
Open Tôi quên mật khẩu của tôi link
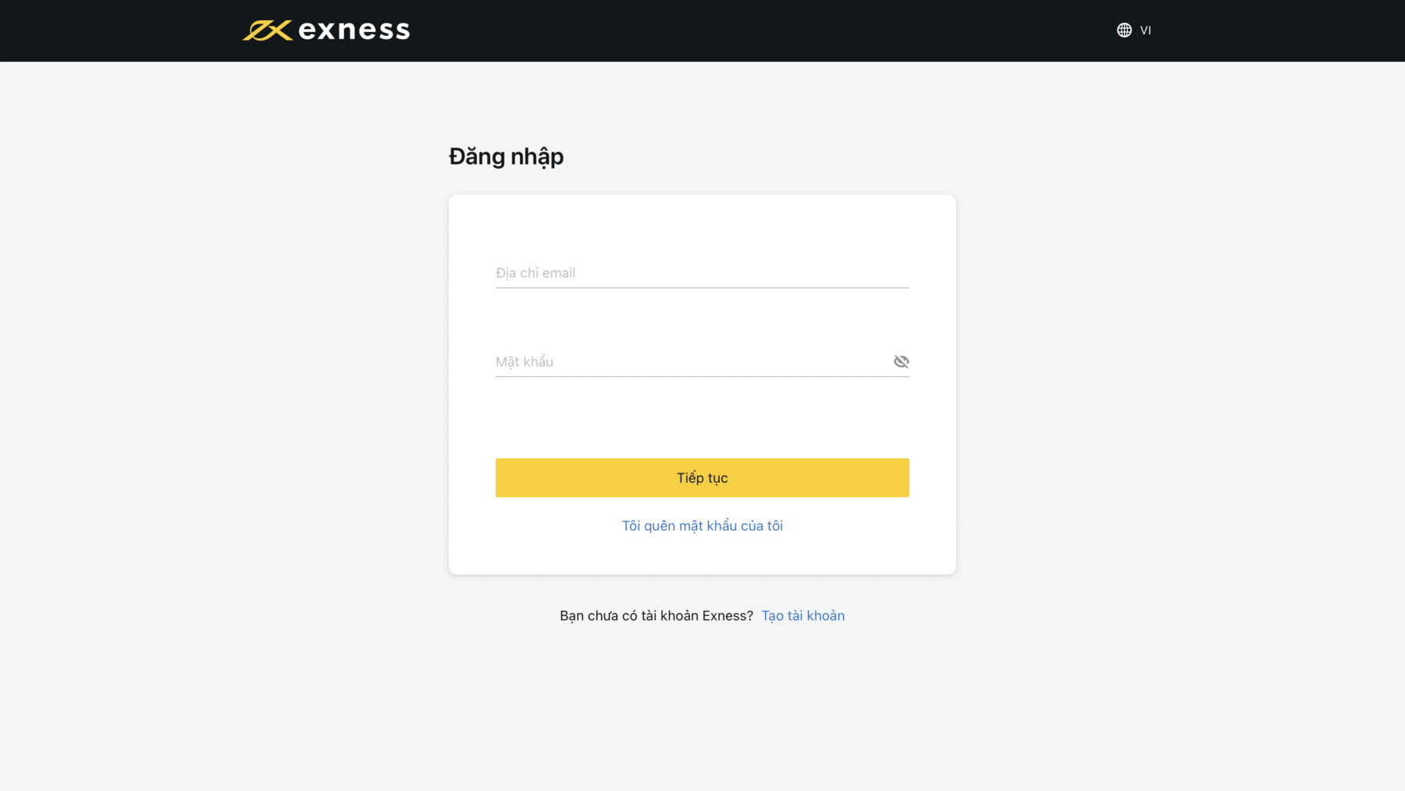pos(702,526)
